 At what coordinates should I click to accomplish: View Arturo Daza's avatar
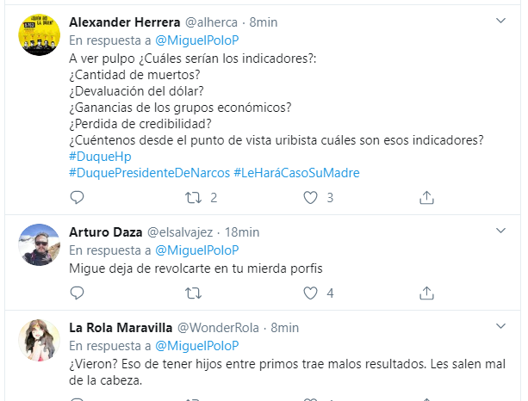[39, 245]
